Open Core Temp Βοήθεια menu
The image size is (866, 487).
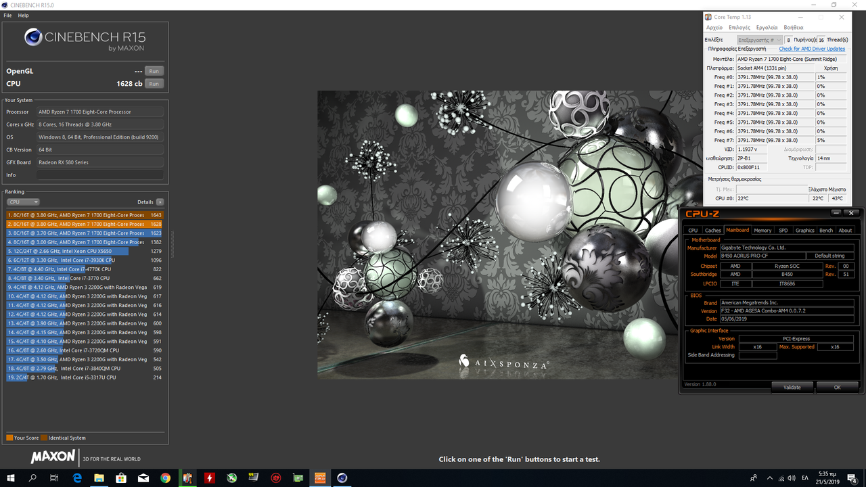794,28
